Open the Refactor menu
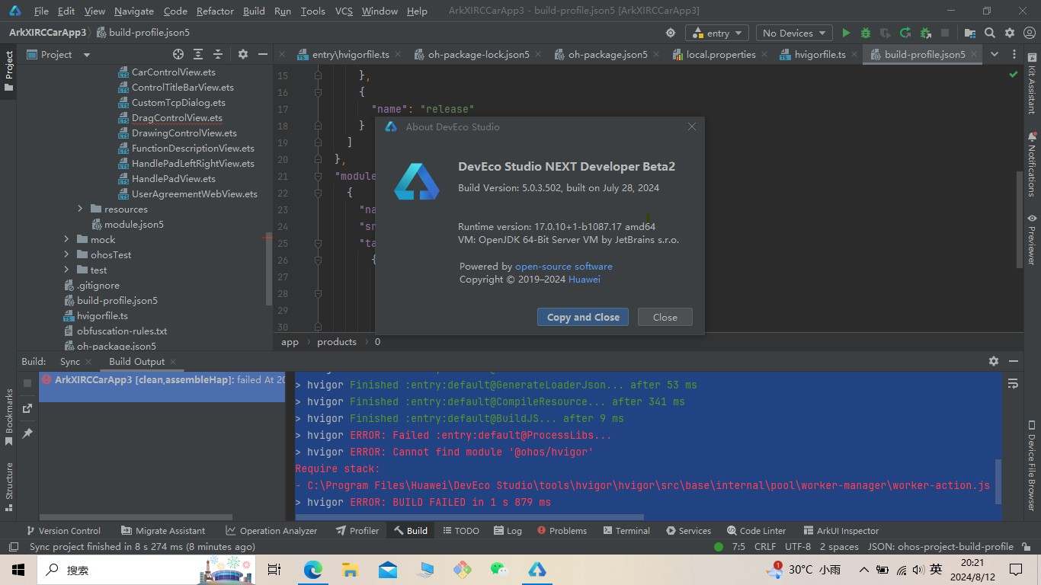Image resolution: width=1041 pixels, height=585 pixels. [x=215, y=11]
